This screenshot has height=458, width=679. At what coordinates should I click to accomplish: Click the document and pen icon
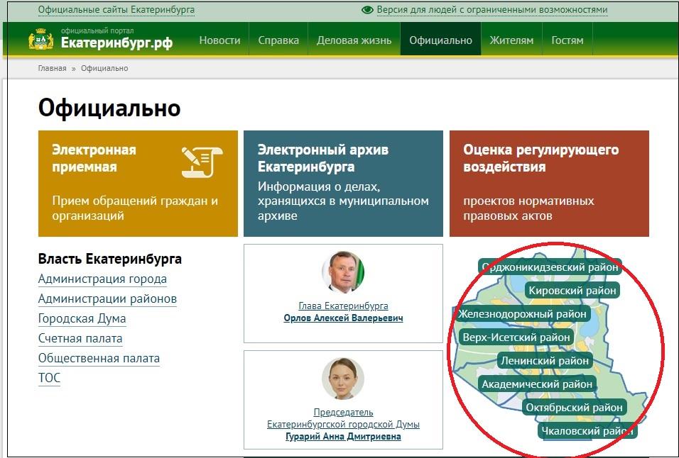pos(202,161)
